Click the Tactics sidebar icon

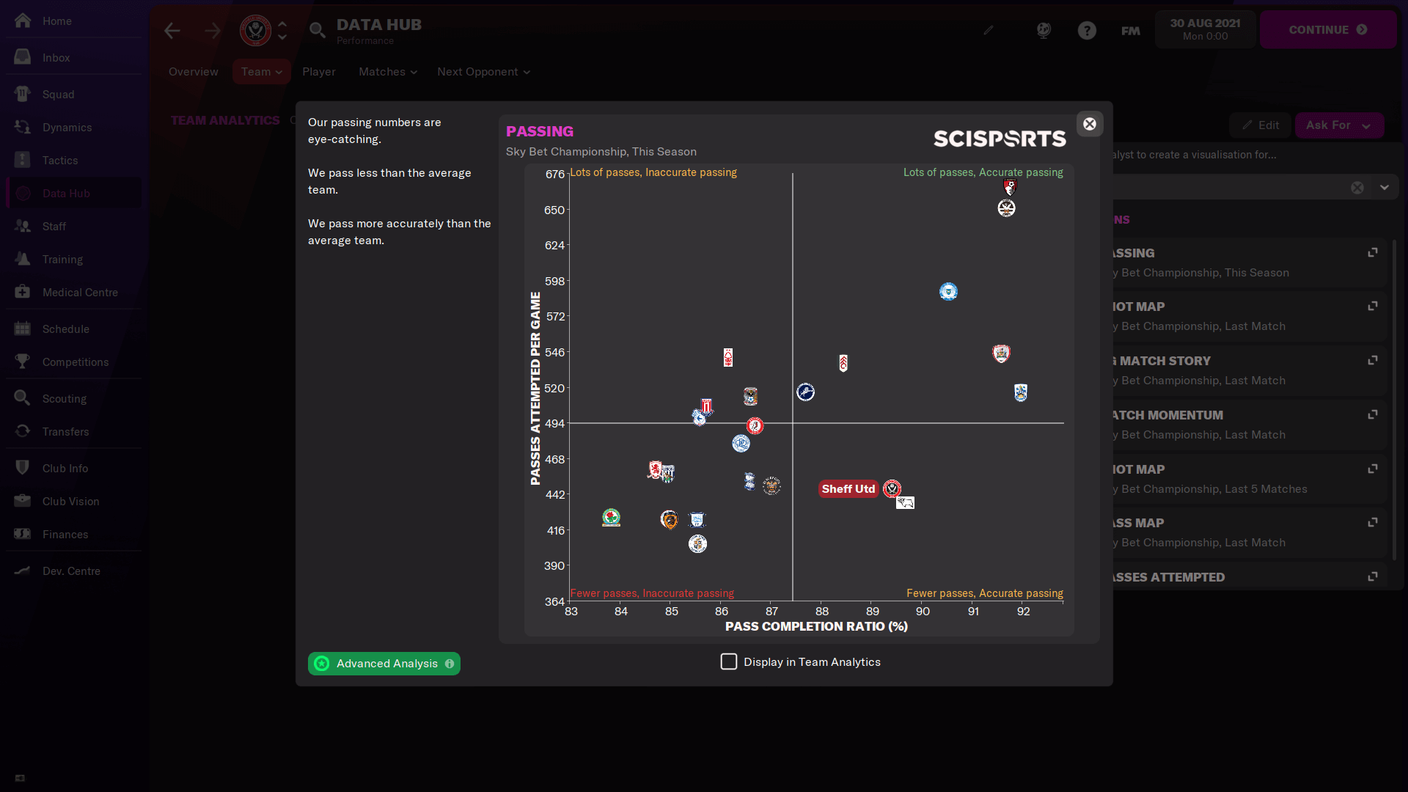coord(23,160)
